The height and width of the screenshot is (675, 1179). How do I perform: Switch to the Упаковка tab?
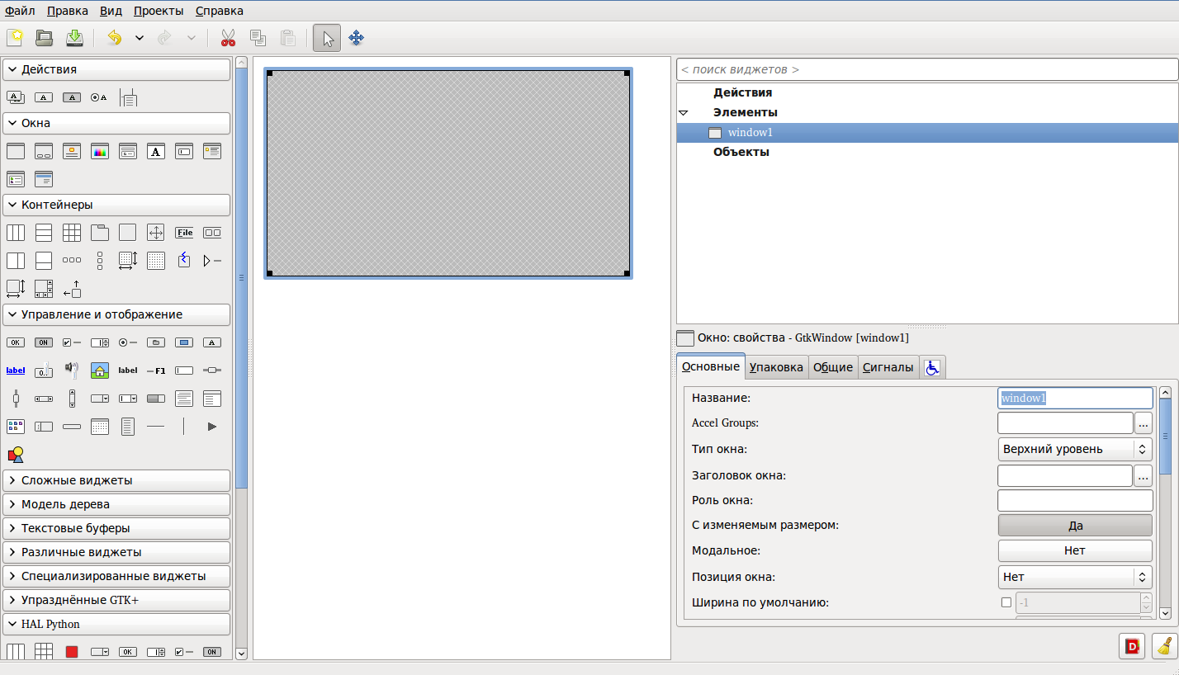tap(777, 367)
